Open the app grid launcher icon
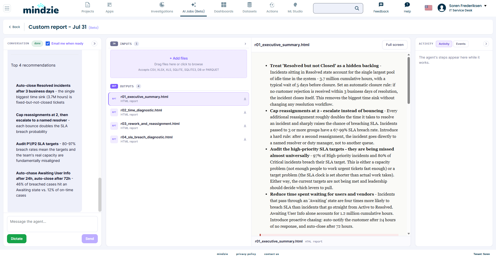The height and width of the screenshot is (258, 496). (7, 8)
